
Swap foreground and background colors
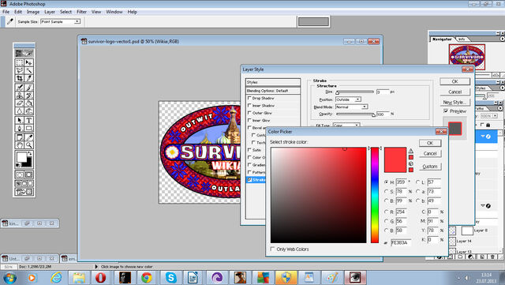point(30,153)
